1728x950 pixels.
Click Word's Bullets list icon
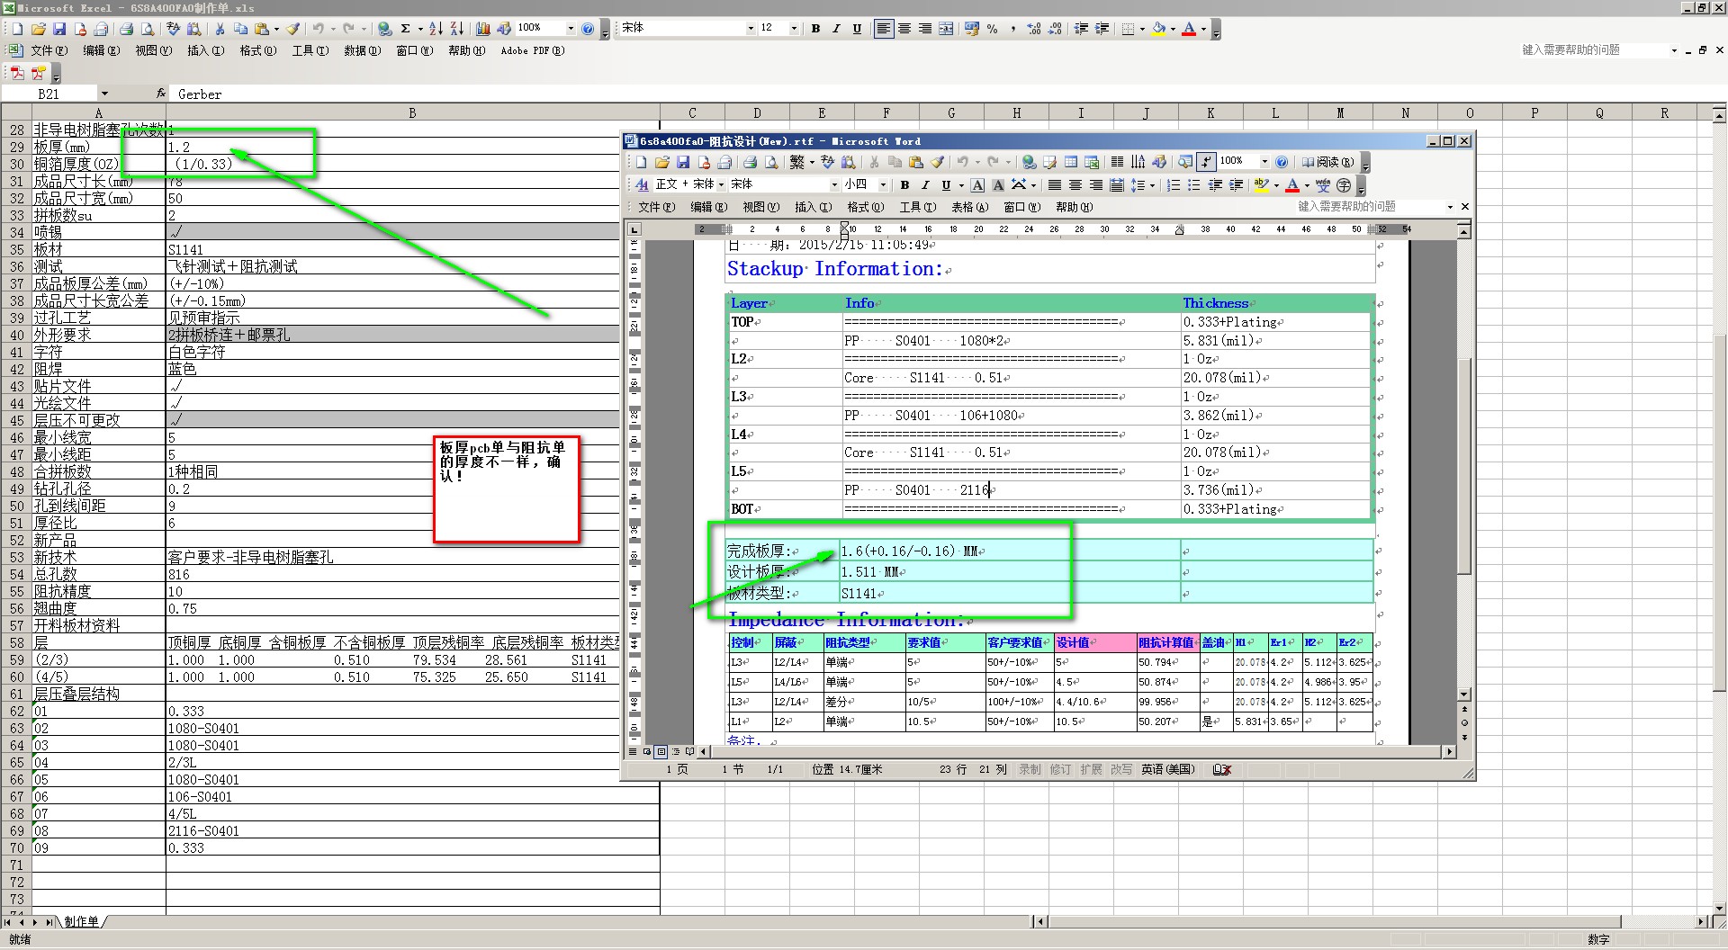(x=1194, y=184)
